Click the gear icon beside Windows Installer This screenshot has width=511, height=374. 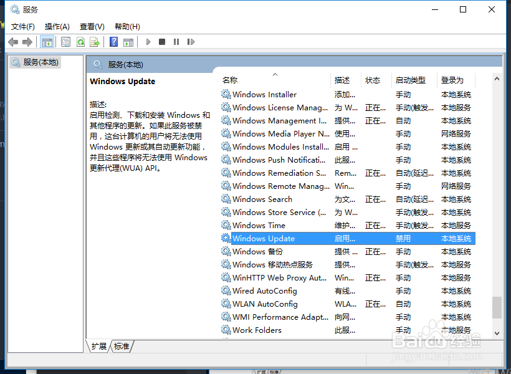[226, 94]
